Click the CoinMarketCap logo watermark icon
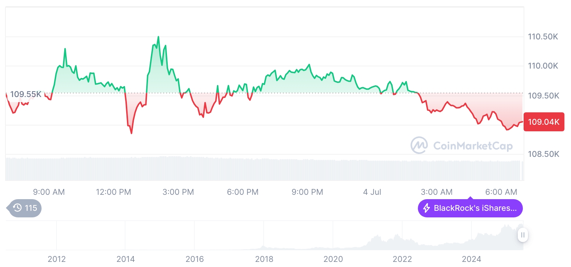571x267 pixels. [419, 145]
